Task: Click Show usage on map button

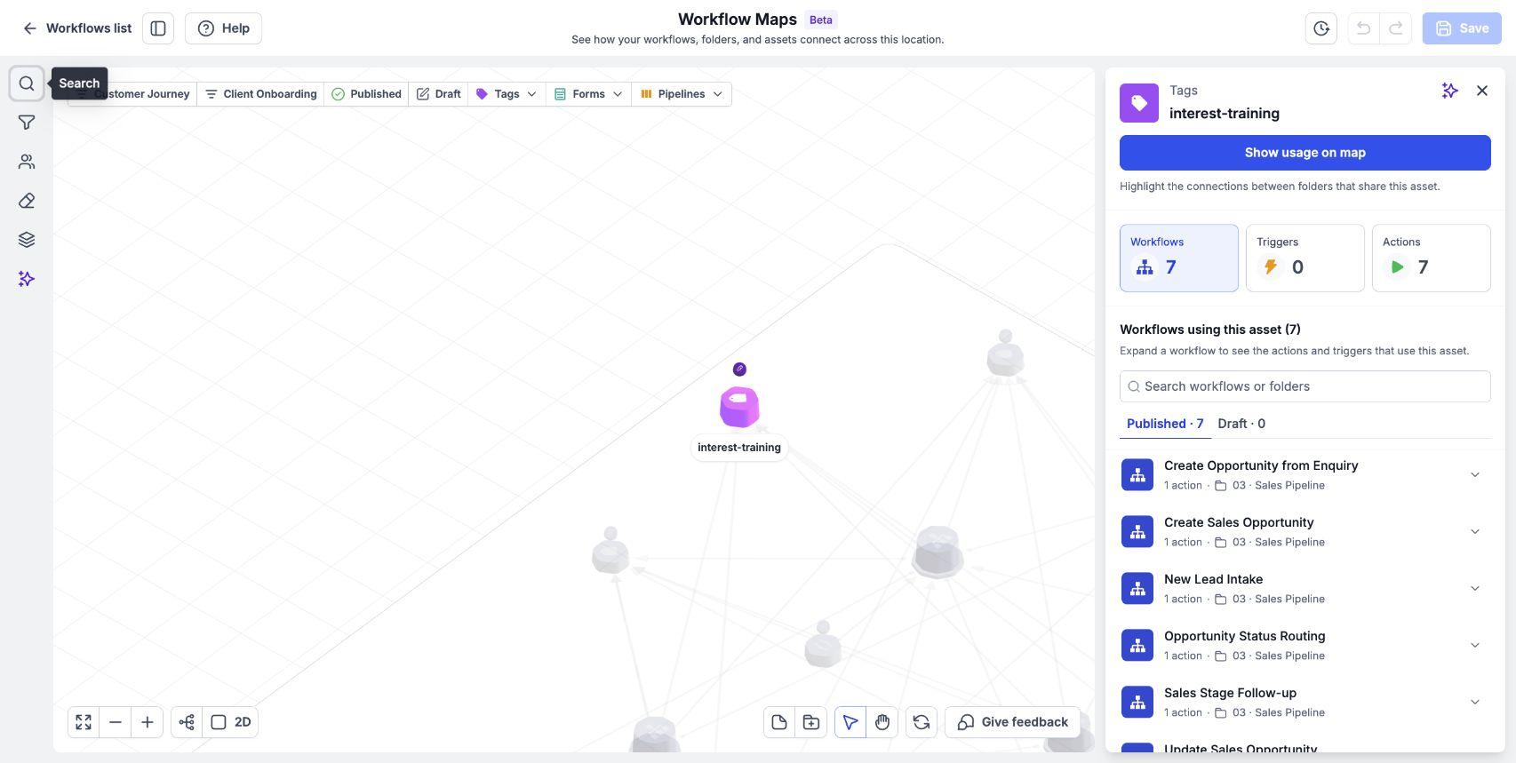Action: coord(1305,153)
